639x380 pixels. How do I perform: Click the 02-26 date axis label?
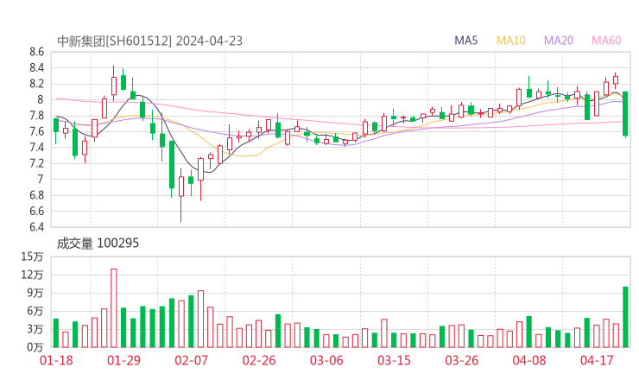(x=259, y=360)
